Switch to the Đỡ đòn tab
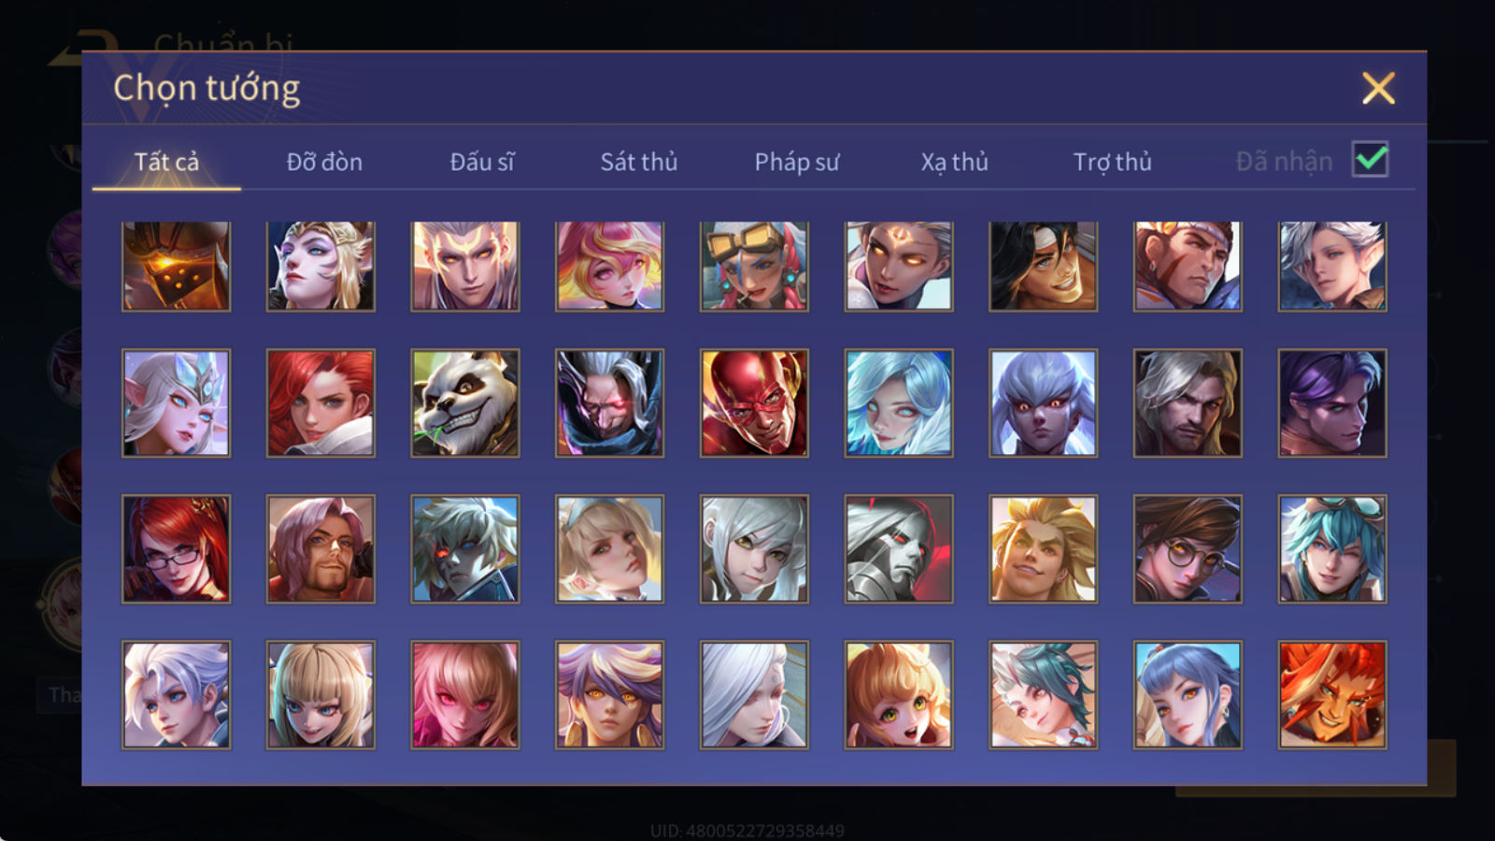Viewport: 1495px width, 841px height. (x=324, y=162)
